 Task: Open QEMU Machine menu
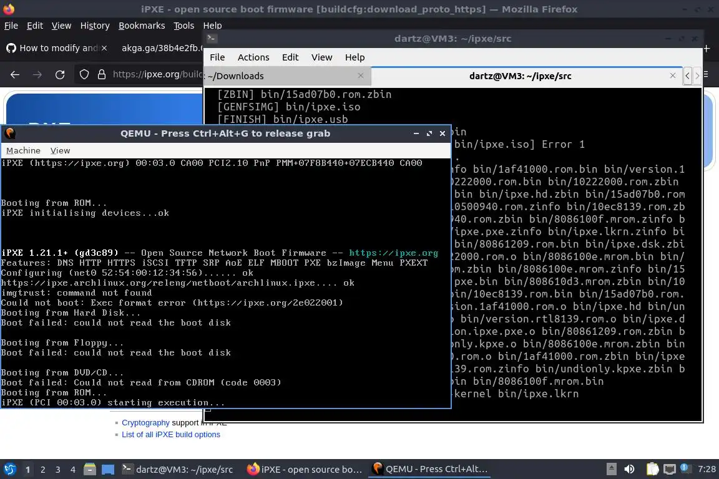point(23,150)
